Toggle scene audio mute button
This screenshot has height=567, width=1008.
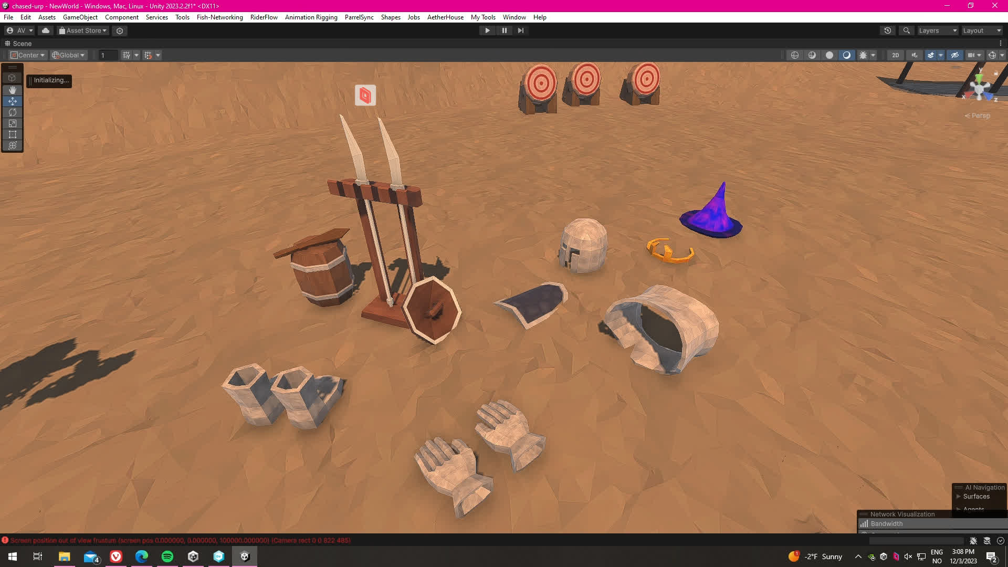point(915,55)
